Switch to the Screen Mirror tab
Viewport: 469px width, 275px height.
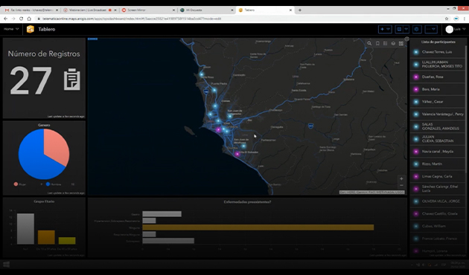[147, 10]
